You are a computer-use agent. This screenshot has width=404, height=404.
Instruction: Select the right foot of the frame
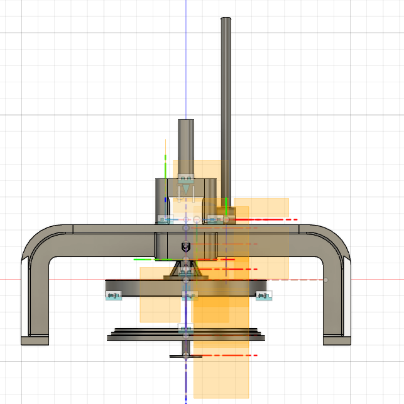click(337, 341)
